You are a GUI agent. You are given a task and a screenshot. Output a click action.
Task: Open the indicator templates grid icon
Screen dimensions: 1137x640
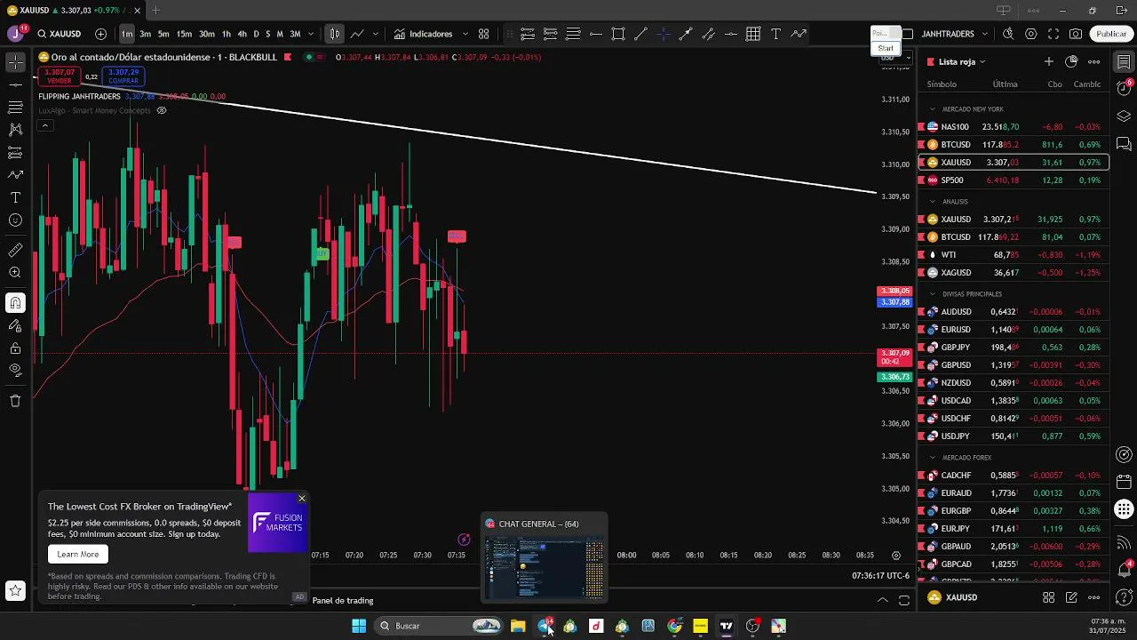click(x=484, y=34)
